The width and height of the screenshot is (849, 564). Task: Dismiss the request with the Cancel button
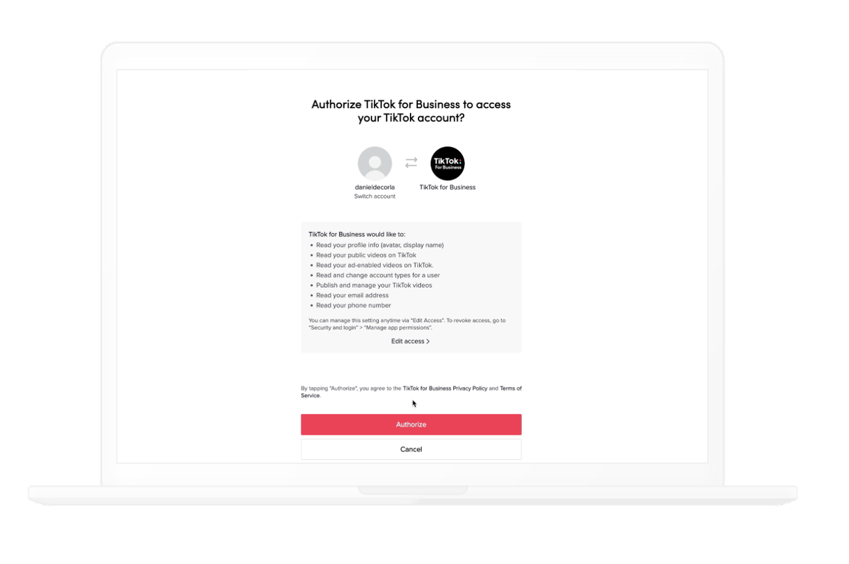(x=411, y=449)
